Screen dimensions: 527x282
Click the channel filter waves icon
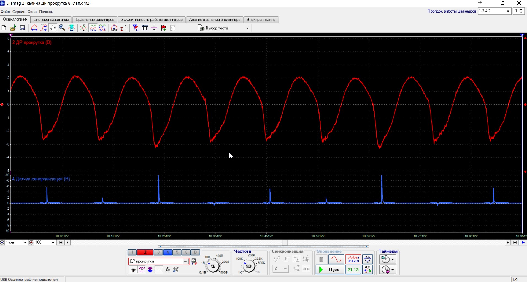click(x=142, y=270)
